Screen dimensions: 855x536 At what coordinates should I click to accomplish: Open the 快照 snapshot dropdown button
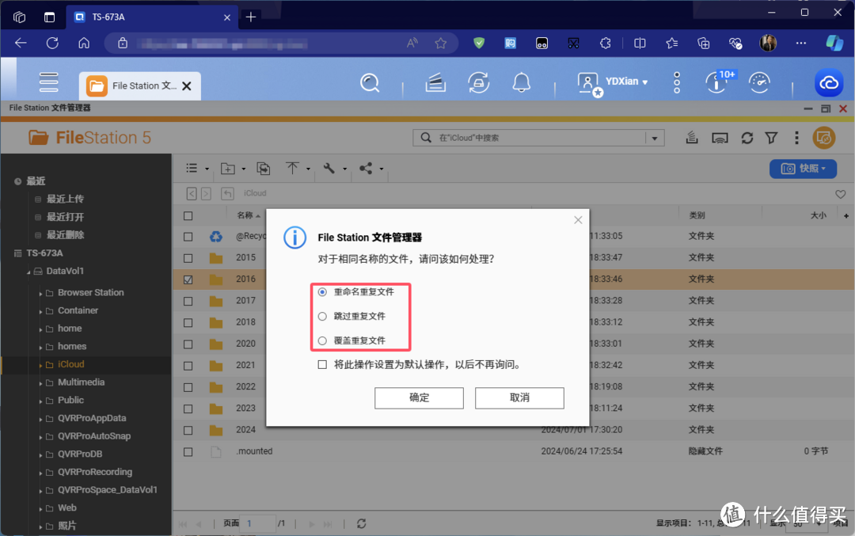point(803,169)
